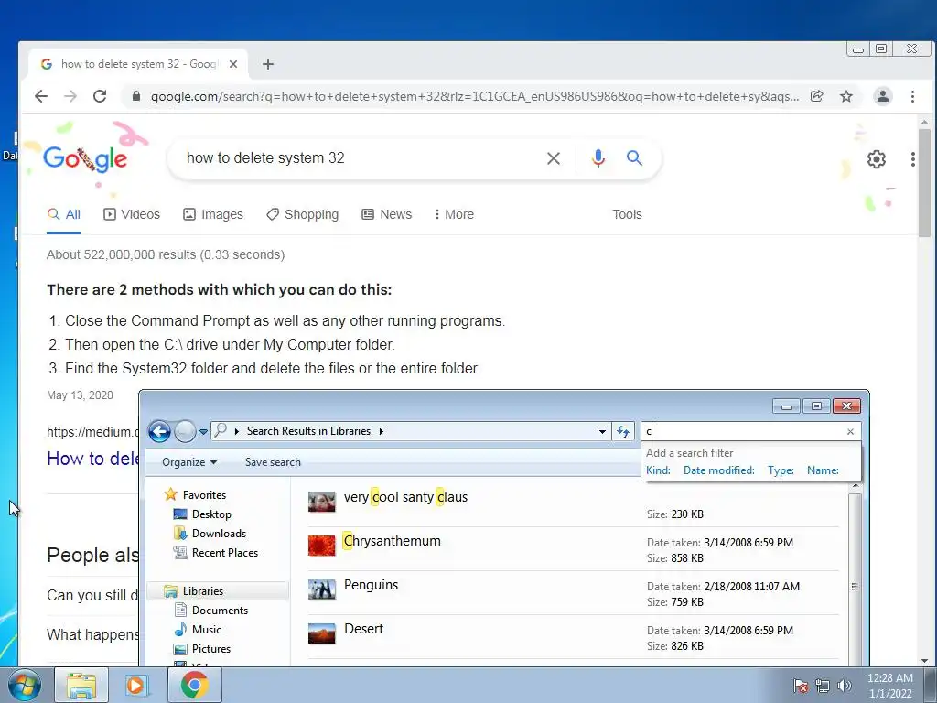
Task: Open Documents library
Action: coord(211,611)
